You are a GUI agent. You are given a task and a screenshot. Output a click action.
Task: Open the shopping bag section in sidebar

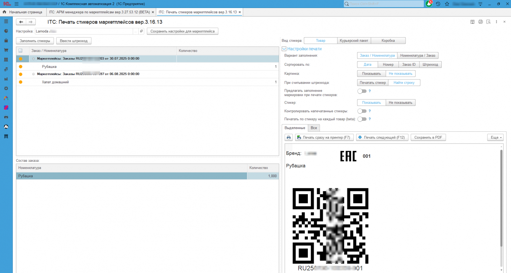tap(6, 41)
